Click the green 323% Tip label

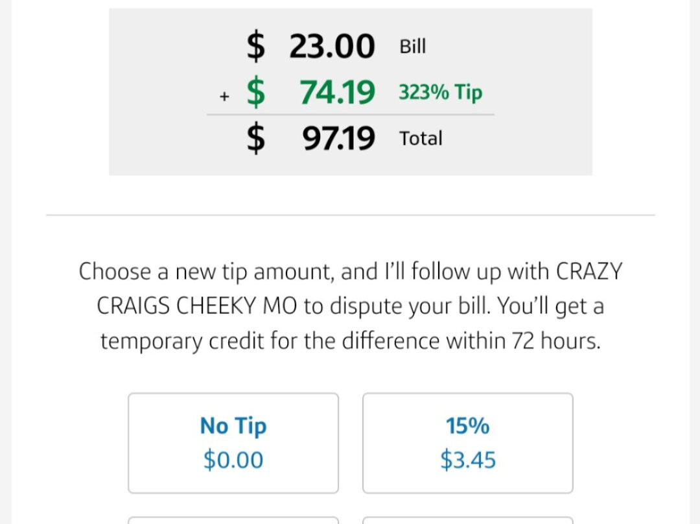[440, 93]
